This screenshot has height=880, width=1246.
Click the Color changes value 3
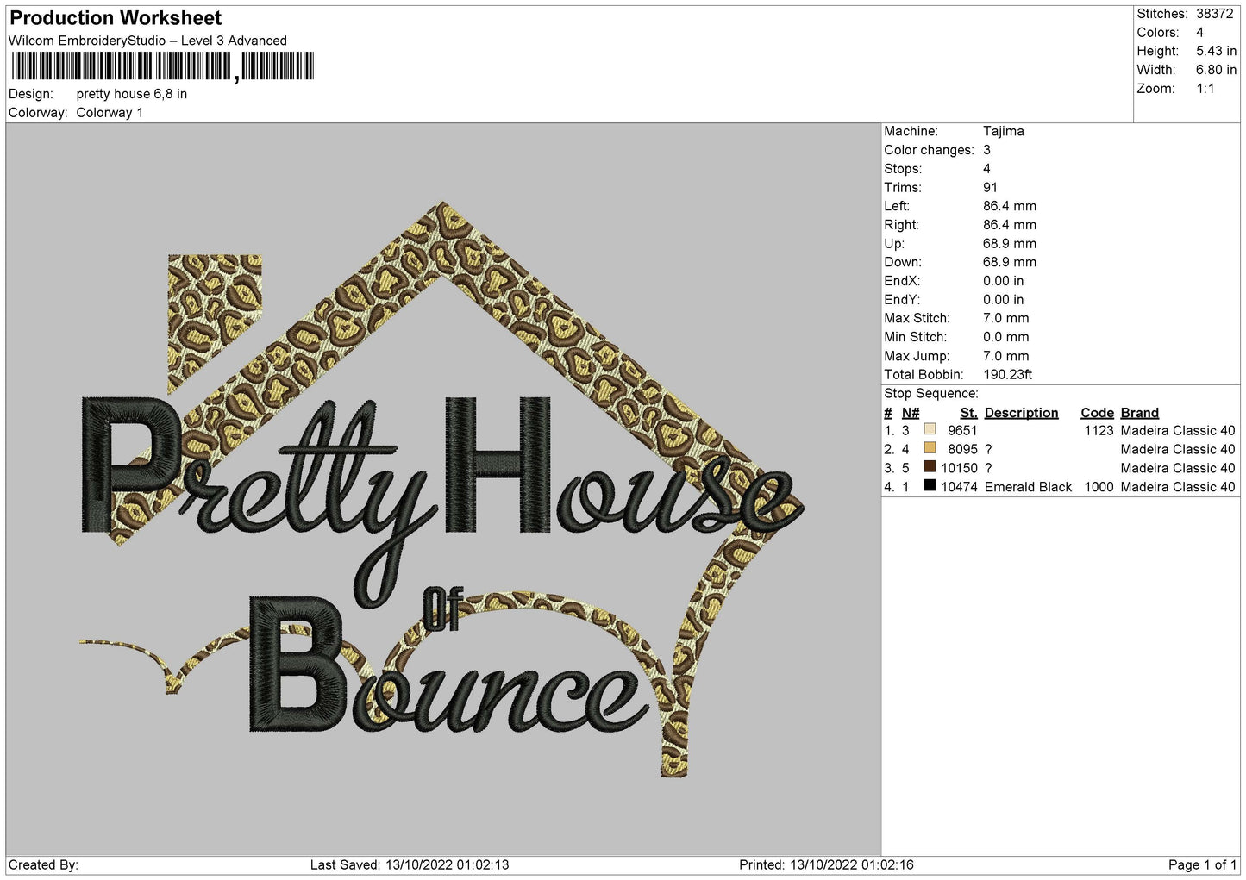click(986, 150)
